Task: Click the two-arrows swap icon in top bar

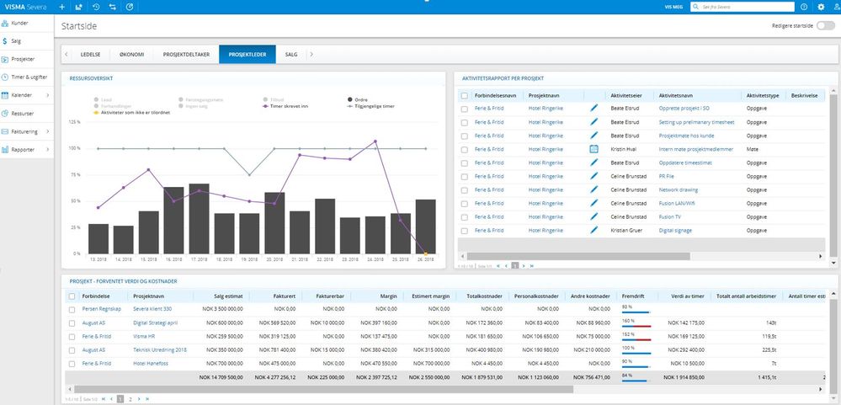Action: (113, 7)
